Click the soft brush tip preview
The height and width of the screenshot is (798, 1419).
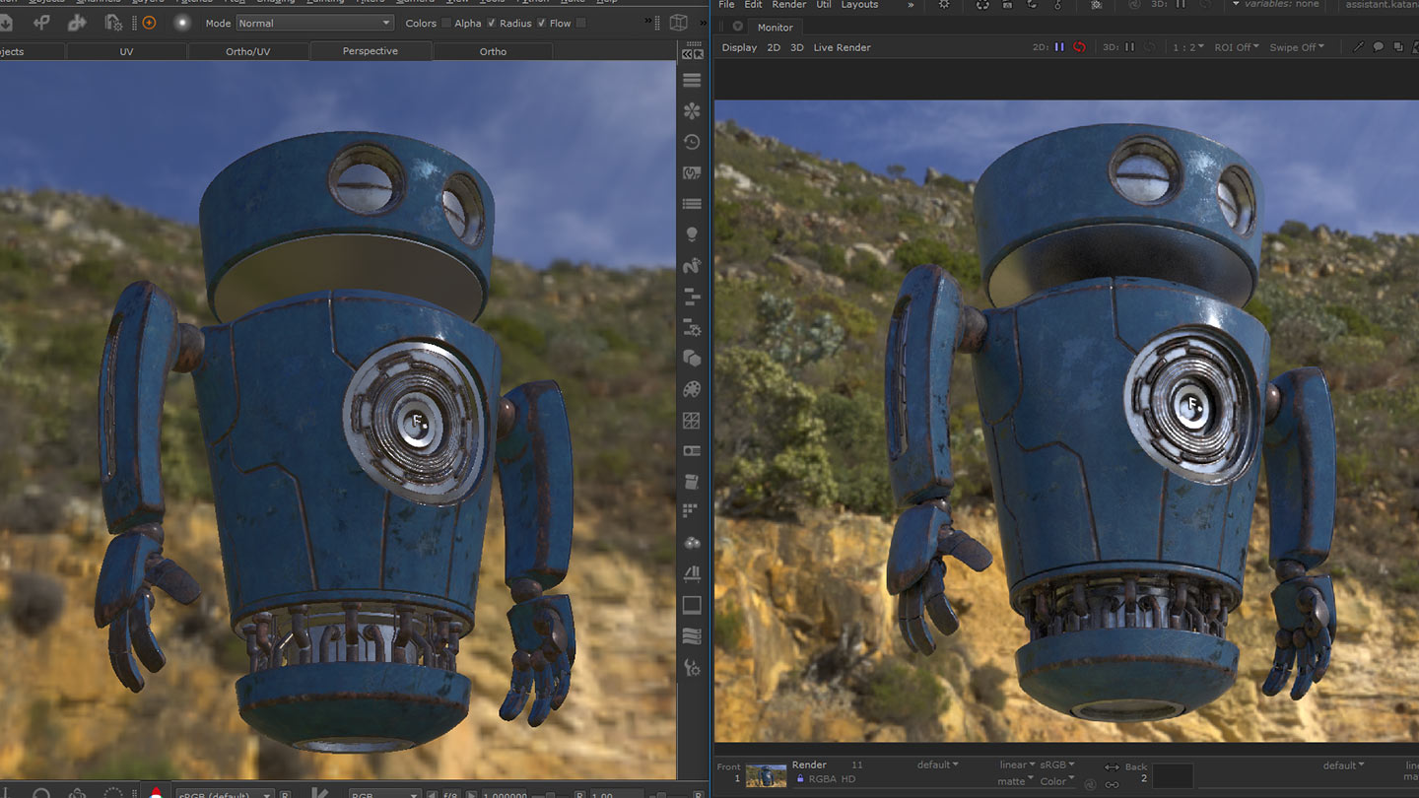tap(182, 23)
